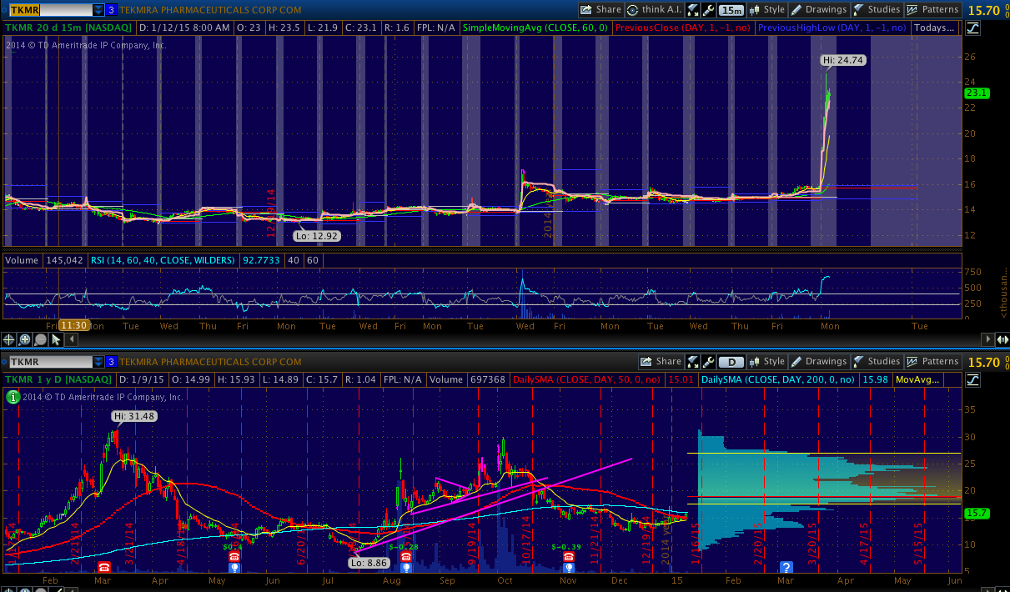Open Drawings menu on the lower chart
This screenshot has height=592, width=1010.
pyautogui.click(x=818, y=362)
